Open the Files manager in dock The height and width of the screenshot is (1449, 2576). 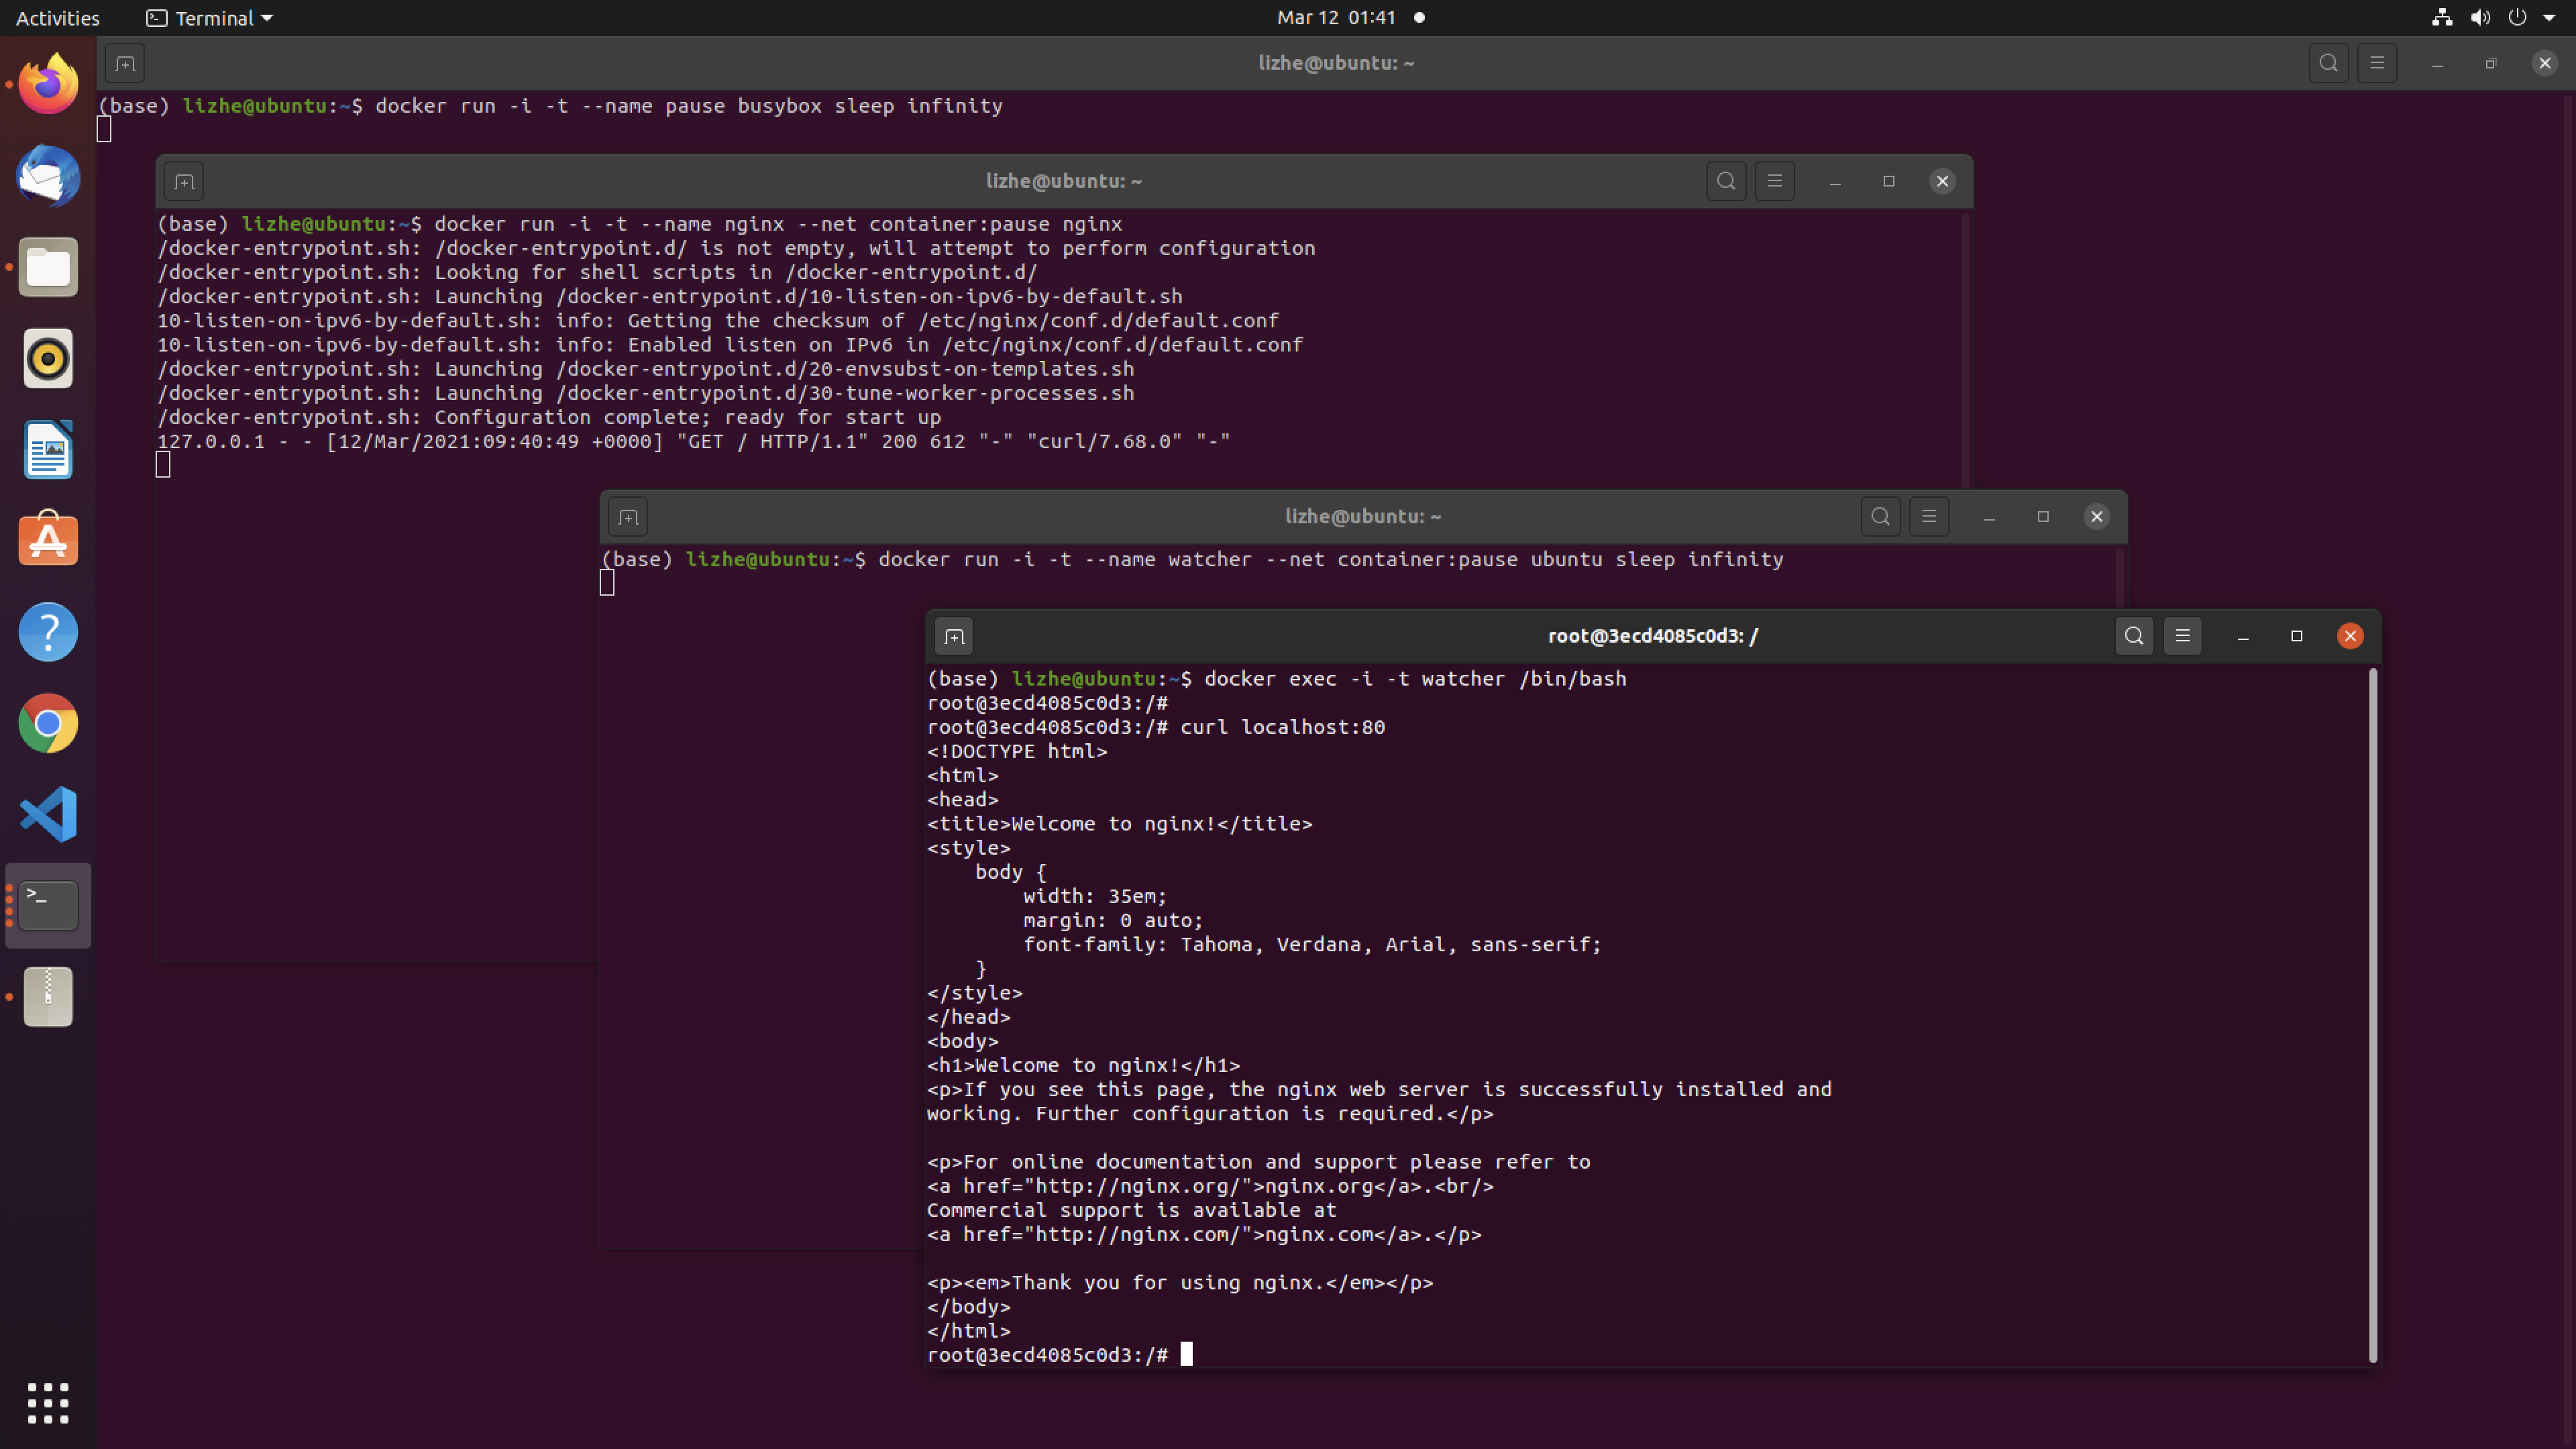pyautogui.click(x=48, y=267)
